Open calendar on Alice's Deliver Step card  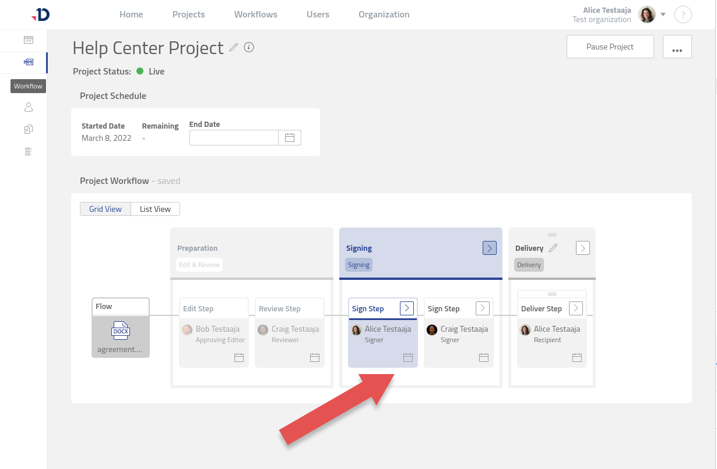pos(577,357)
